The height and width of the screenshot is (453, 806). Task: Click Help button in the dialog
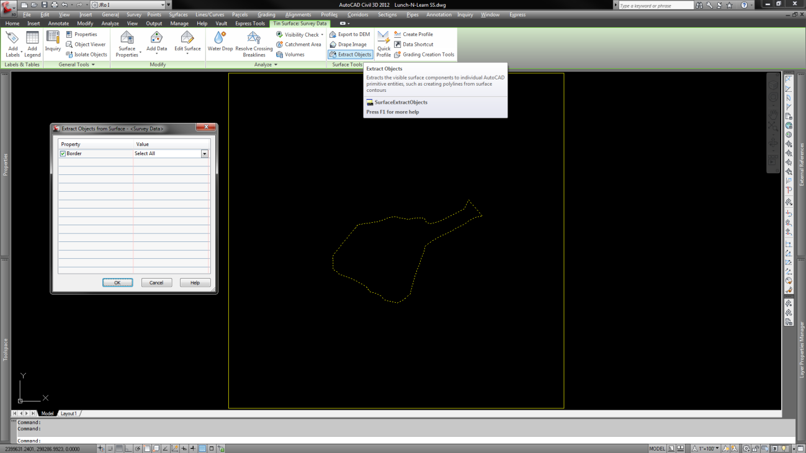[195, 282]
